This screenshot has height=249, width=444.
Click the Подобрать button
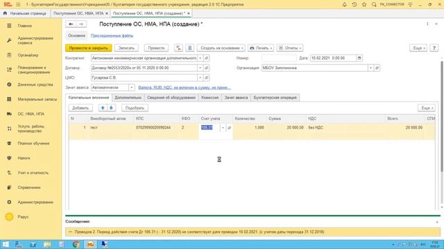coord(135,108)
